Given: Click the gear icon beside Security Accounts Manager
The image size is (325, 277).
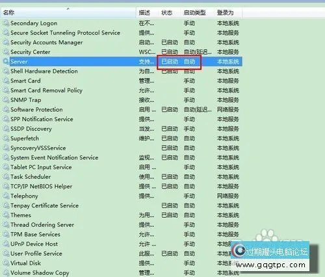Looking at the screenshot, I should tap(6, 42).
